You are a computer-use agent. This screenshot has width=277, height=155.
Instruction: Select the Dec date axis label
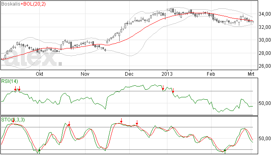pyautogui.click(x=129, y=74)
